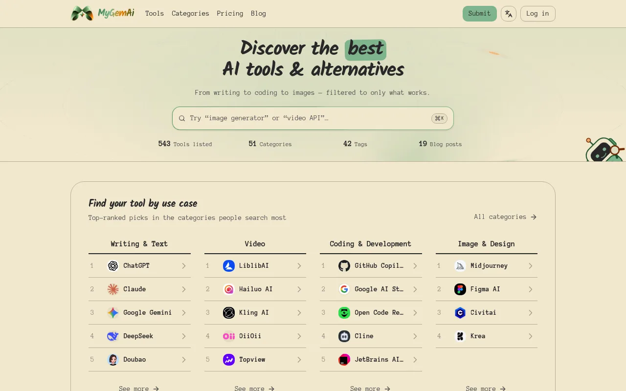626x391 pixels.
Task: Open the All categories link
Action: [x=505, y=217]
